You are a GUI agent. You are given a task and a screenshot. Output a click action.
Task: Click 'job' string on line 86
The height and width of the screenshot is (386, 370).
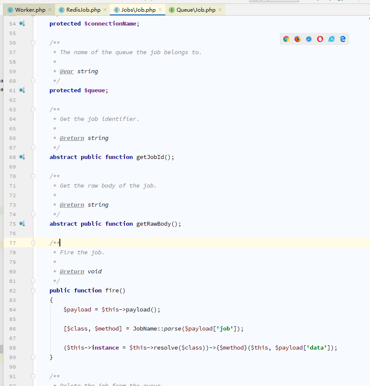click(225, 329)
